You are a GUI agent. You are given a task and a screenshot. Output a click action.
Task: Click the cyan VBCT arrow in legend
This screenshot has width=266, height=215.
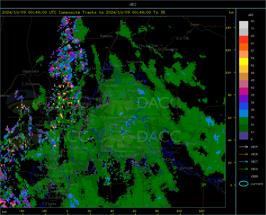click(x=244, y=161)
